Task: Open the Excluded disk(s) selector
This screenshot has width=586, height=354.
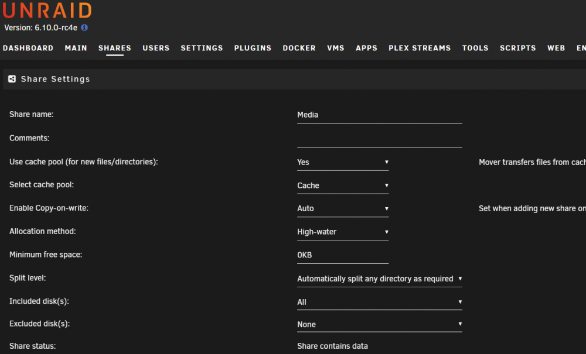Action: click(380, 324)
